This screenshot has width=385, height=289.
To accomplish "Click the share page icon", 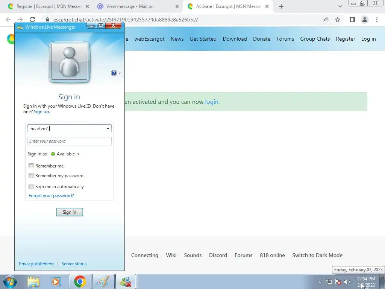I will pyautogui.click(x=326, y=20).
